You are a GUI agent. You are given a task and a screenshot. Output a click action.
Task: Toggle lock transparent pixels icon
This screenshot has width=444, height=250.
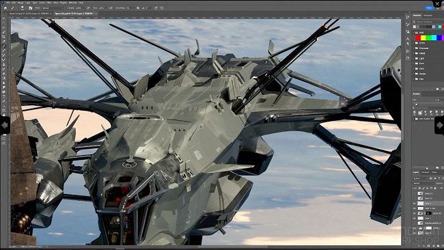(419, 189)
